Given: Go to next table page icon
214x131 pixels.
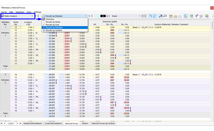Looking at the screenshot, I should (x=17, y=123).
